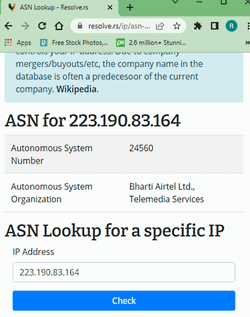Open the profile avatar R menu
Viewport: 250px width, 317px height.
(x=232, y=26)
